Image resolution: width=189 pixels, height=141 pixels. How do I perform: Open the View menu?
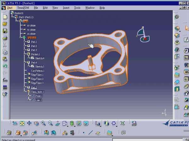pos(55,8)
